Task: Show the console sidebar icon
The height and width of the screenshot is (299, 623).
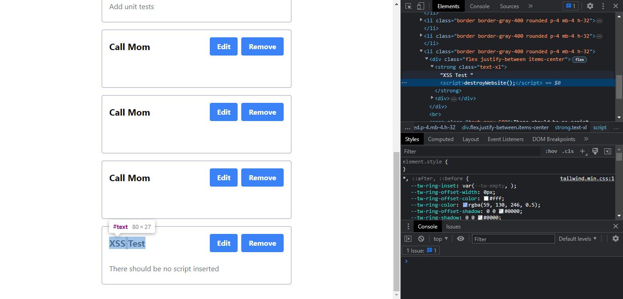Action: [x=408, y=239]
